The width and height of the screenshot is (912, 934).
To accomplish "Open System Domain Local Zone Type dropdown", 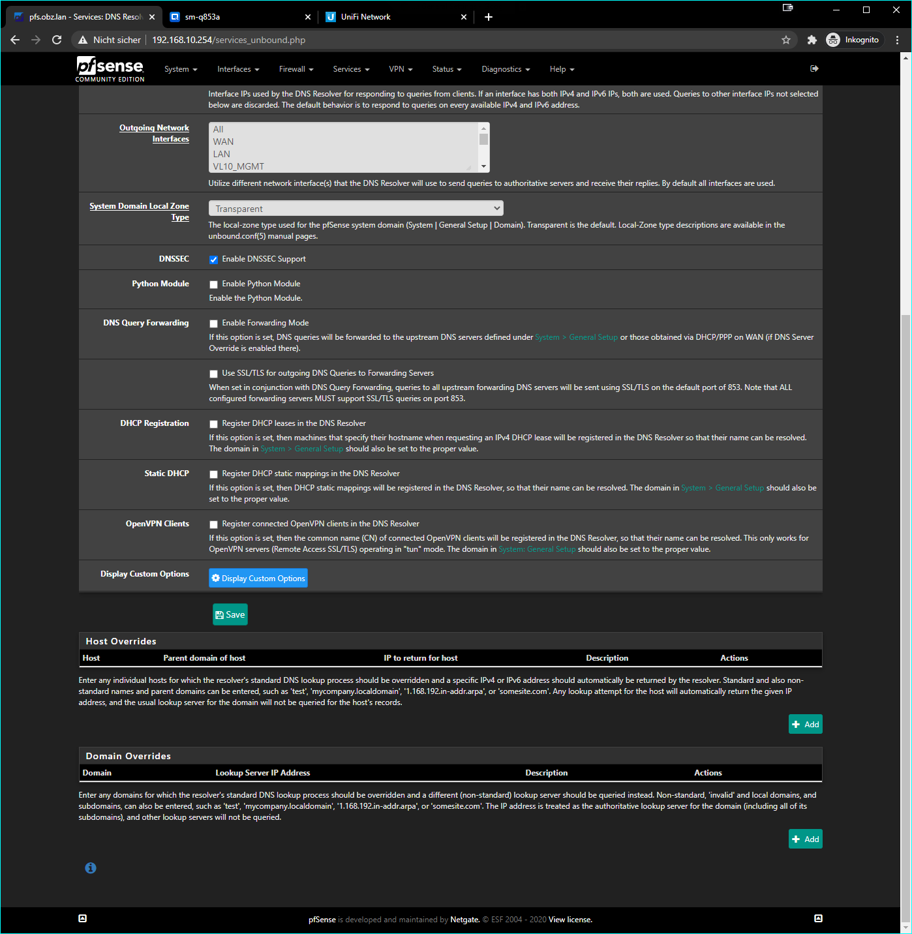I will [356, 208].
